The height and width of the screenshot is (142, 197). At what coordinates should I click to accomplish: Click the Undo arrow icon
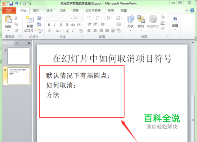pyautogui.click(x=17, y=4)
